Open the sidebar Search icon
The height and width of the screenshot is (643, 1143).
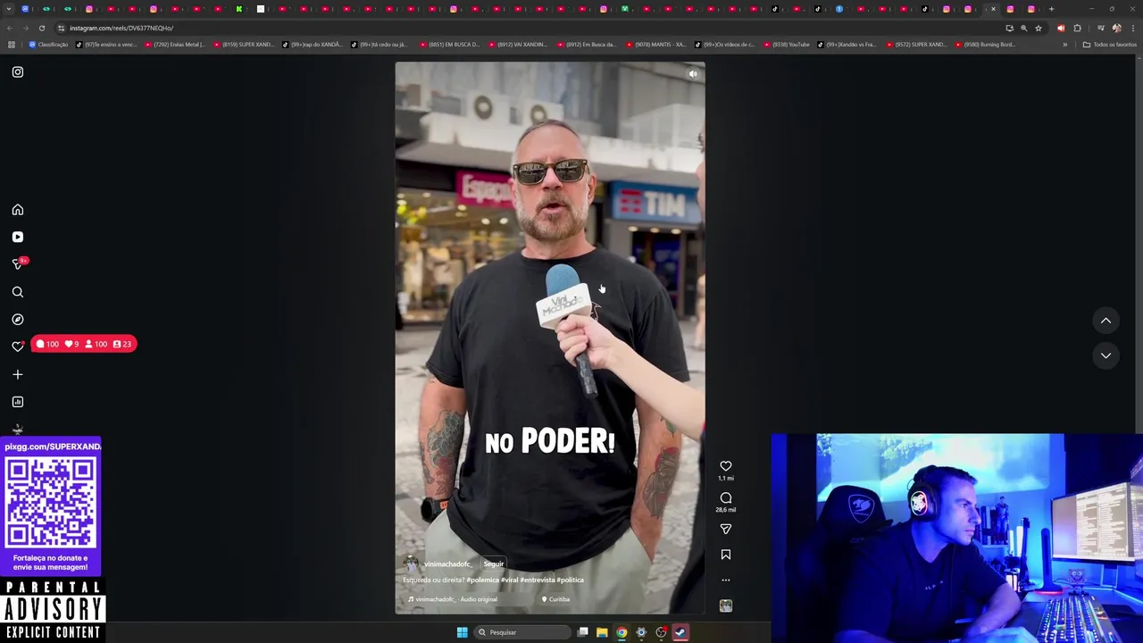click(x=18, y=292)
